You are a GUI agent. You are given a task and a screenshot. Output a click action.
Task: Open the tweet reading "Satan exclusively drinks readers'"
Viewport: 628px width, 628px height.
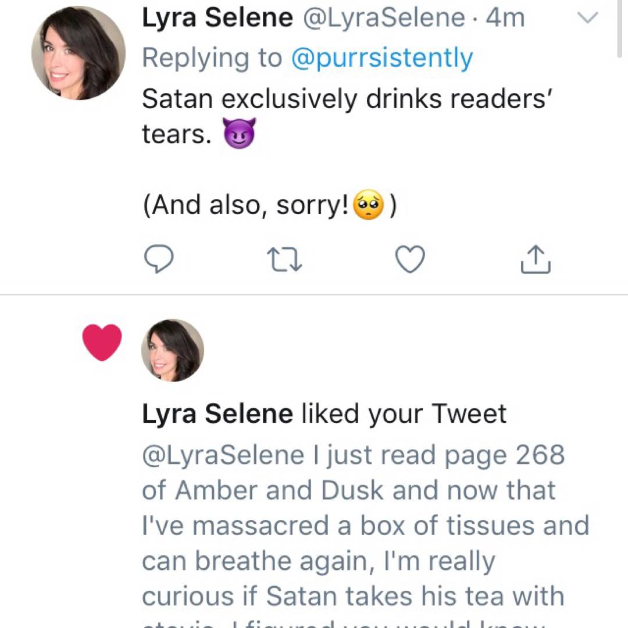click(x=347, y=99)
